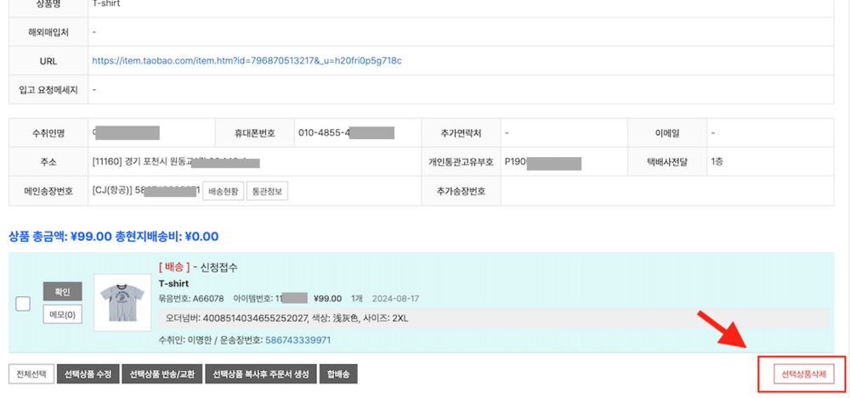Click the 입고 요청메세지 label
Viewport: 850px width, 398px height.
[48, 89]
